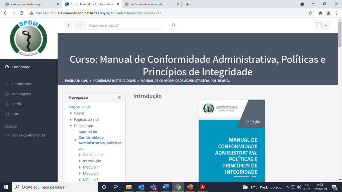Viewport: 342px width, 192px height.
Task: Expand the Introdução tree node
Action: pyautogui.click(x=80, y=161)
